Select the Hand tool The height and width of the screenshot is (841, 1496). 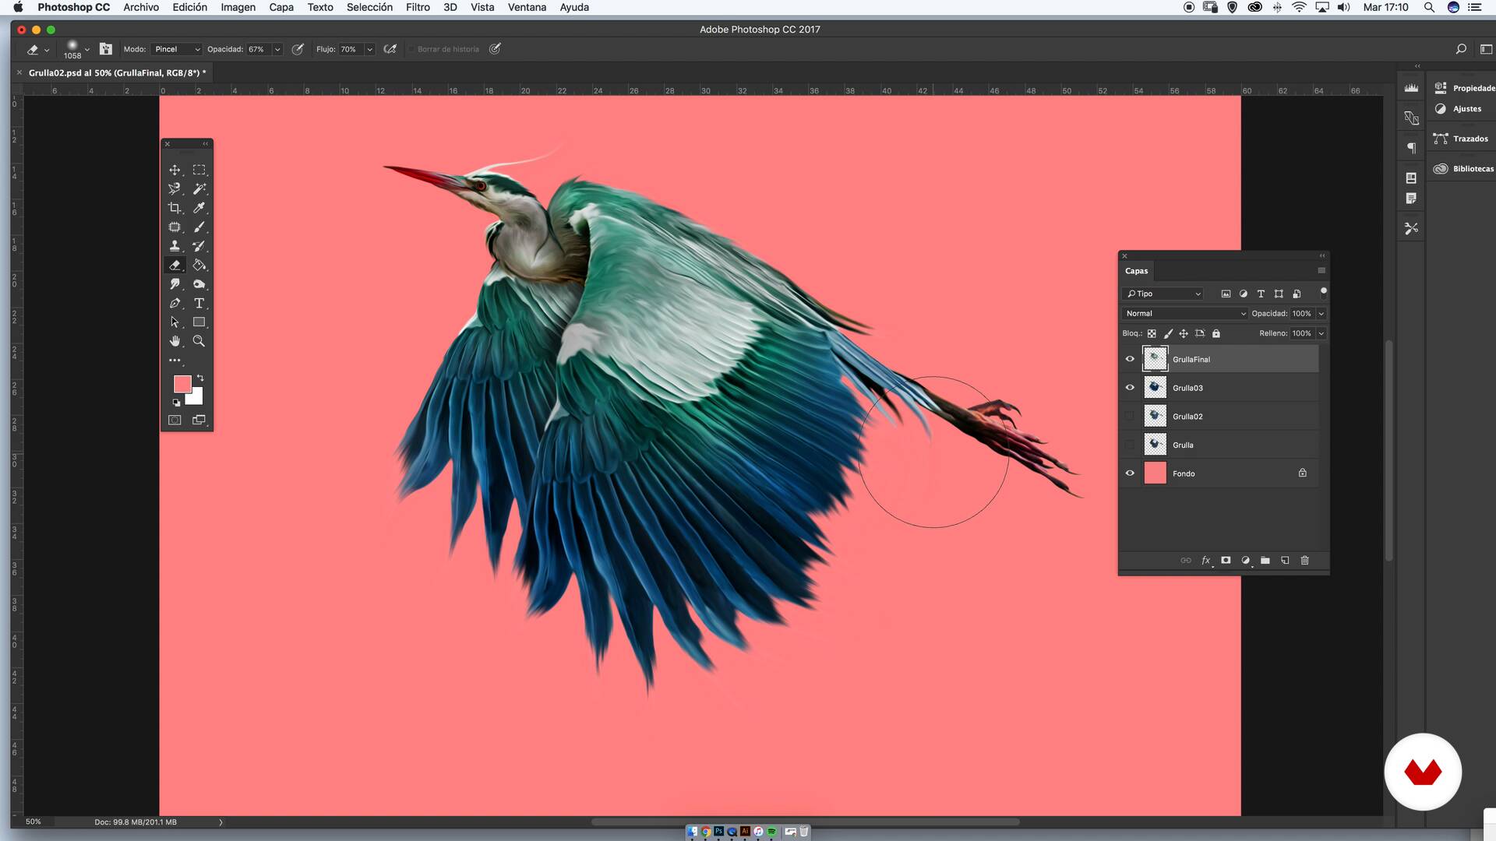175,341
